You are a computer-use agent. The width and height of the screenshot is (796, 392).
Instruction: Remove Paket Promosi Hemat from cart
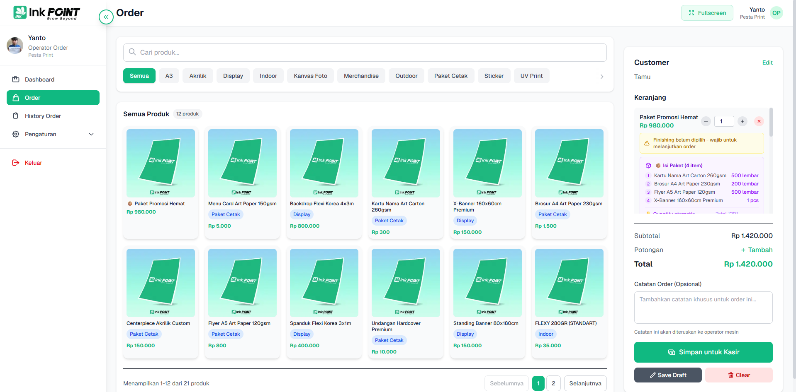[x=759, y=121]
